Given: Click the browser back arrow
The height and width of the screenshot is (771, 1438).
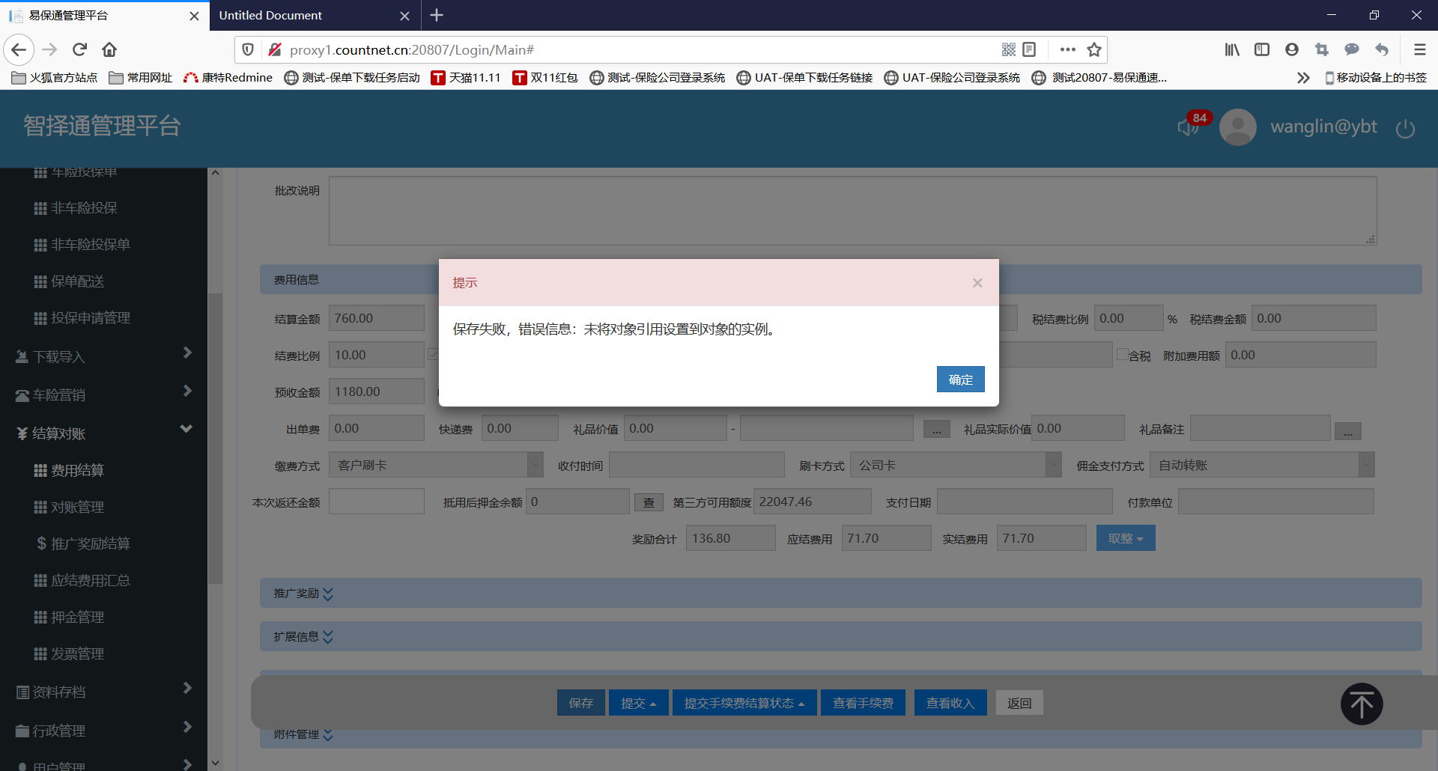Looking at the screenshot, I should point(19,49).
